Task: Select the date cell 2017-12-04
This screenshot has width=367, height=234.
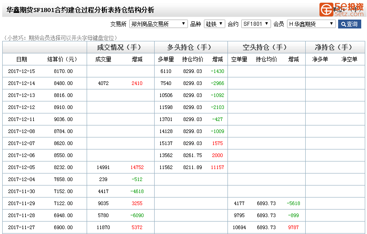Action: [x=21, y=179]
